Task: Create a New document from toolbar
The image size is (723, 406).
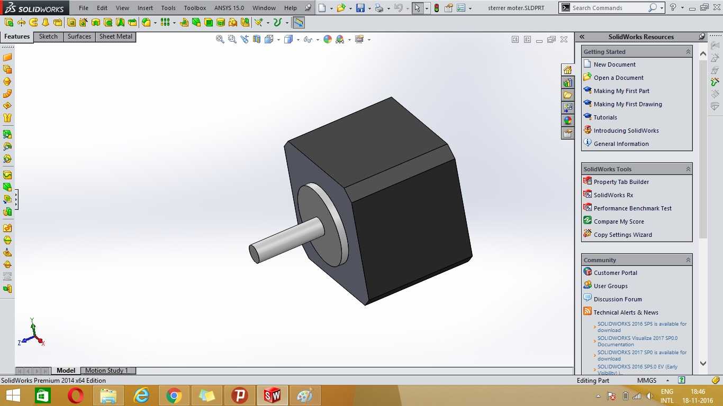Action: click(322, 8)
